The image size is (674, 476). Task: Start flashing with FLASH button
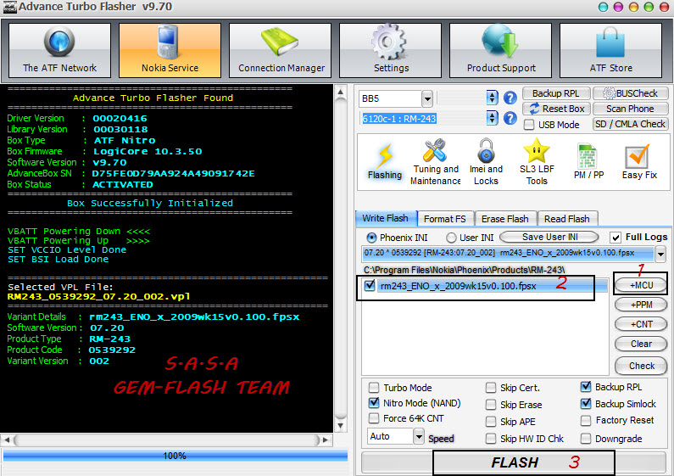(x=514, y=462)
